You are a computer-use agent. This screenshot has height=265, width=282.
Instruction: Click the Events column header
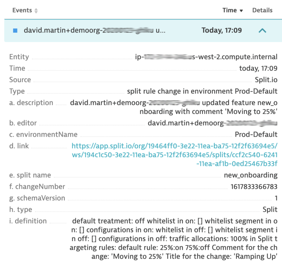[x=22, y=10]
